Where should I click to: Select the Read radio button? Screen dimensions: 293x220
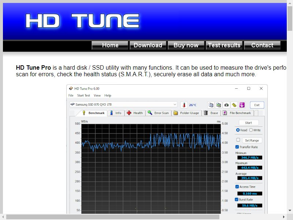(x=238, y=130)
